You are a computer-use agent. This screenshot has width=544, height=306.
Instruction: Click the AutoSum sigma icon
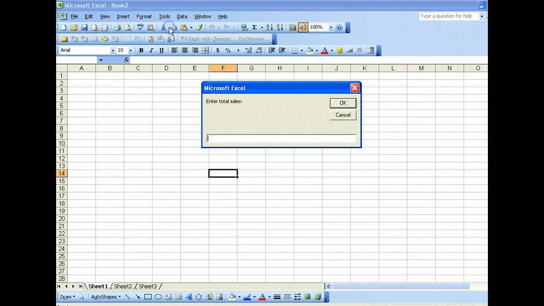click(255, 28)
